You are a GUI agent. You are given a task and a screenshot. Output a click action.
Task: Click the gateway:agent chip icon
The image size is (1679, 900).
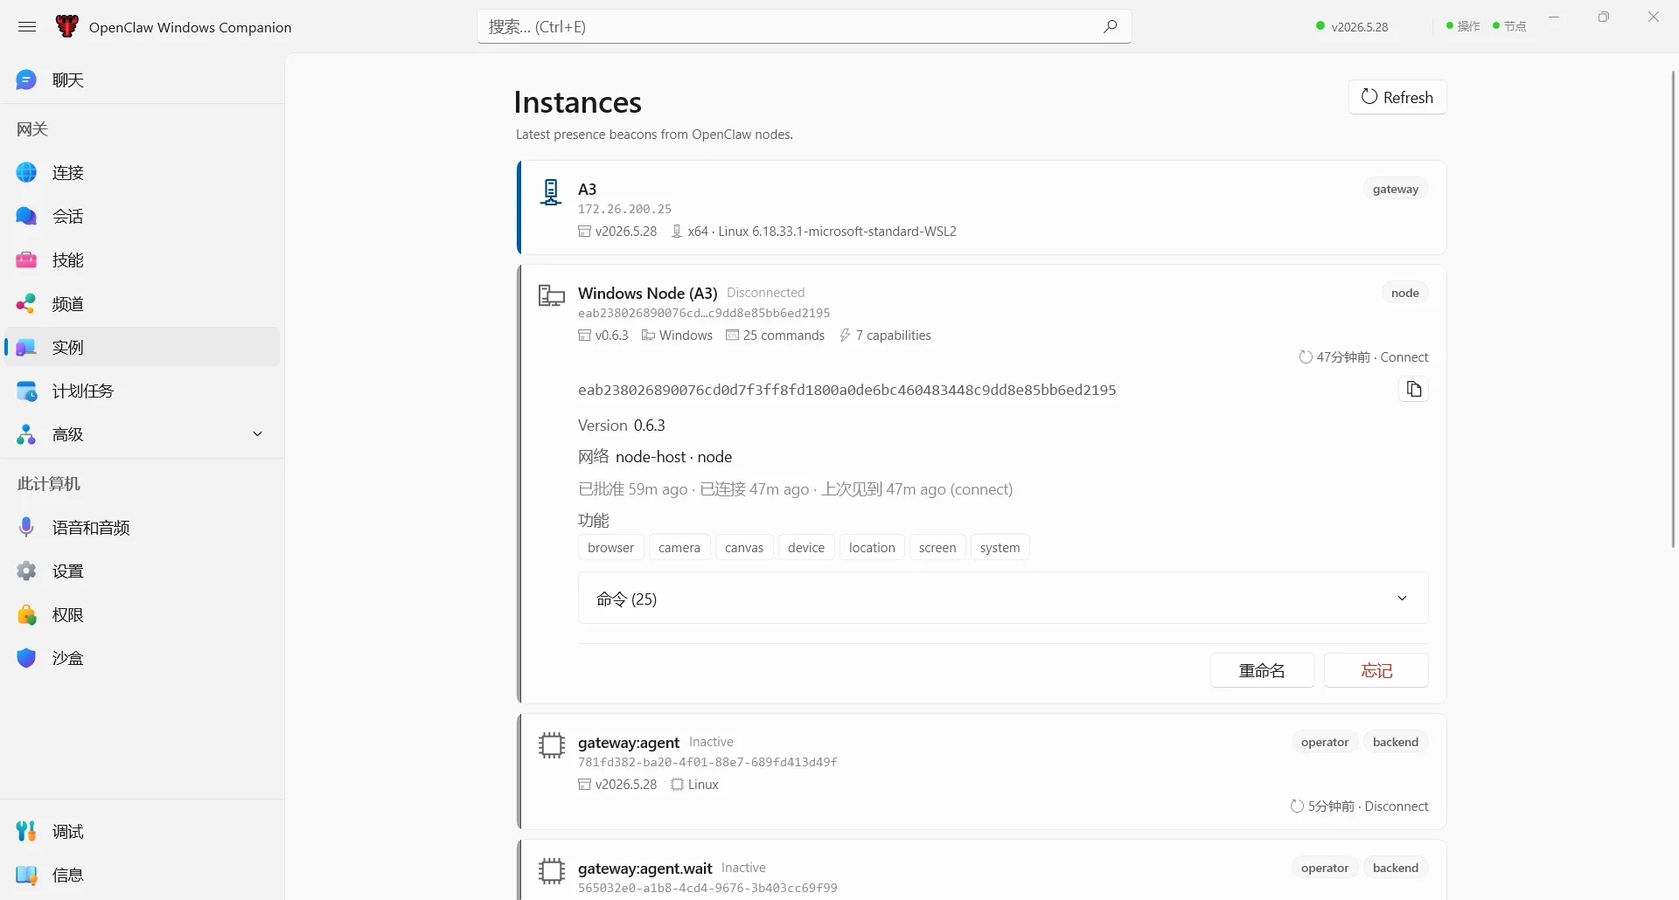point(552,745)
